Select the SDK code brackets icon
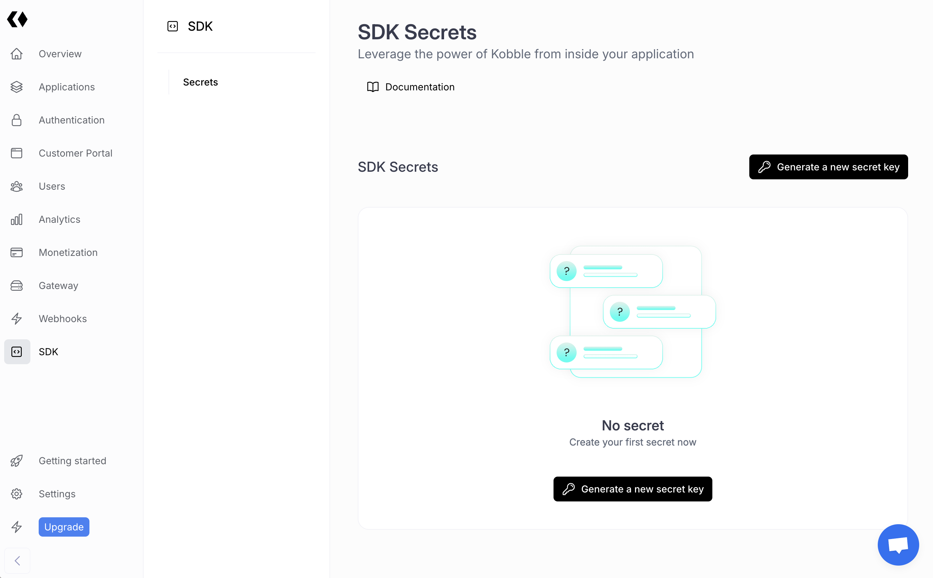This screenshot has height=578, width=933. coord(17,352)
